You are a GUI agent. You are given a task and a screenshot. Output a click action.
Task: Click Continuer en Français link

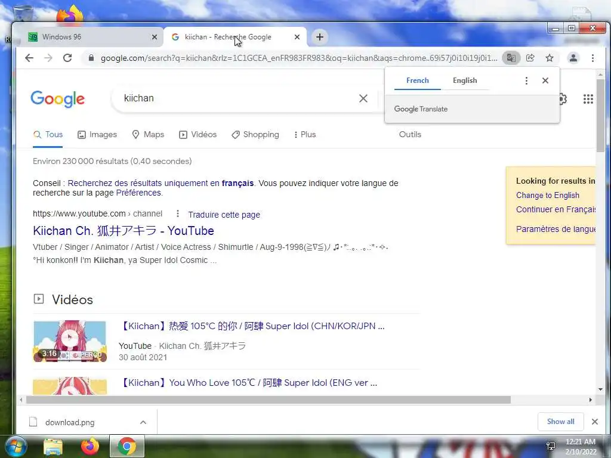(556, 209)
